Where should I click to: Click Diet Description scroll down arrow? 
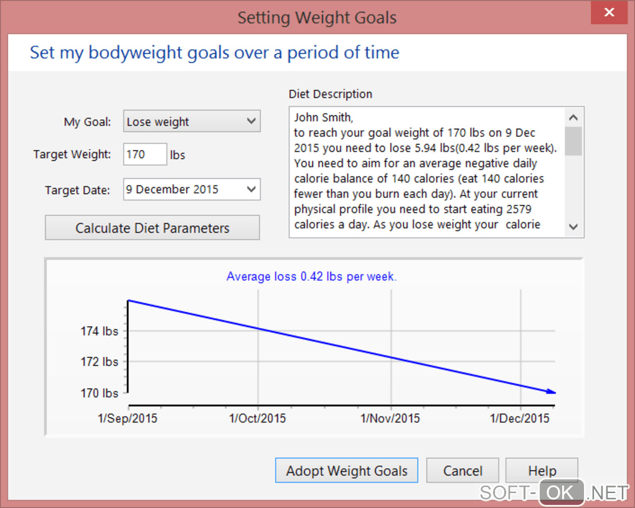point(574,227)
